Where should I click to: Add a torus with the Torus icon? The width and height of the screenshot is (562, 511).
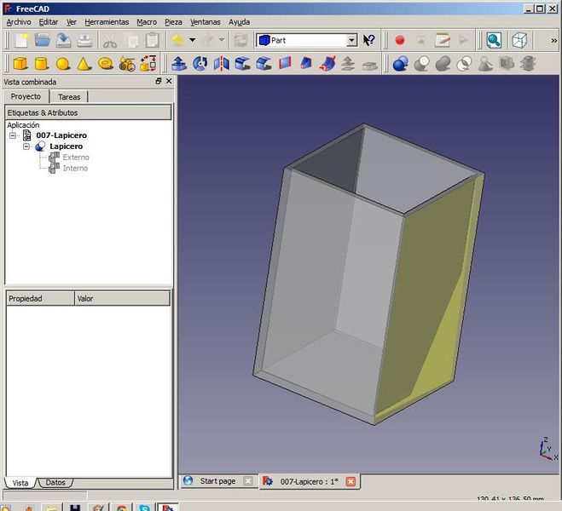(x=105, y=64)
